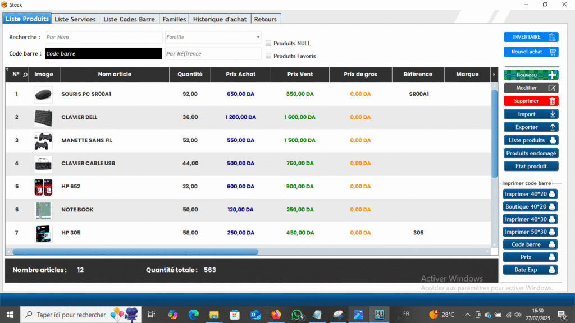Click the shopping cart icon on Nouvel achat
The width and height of the screenshot is (575, 323).
[x=552, y=52]
